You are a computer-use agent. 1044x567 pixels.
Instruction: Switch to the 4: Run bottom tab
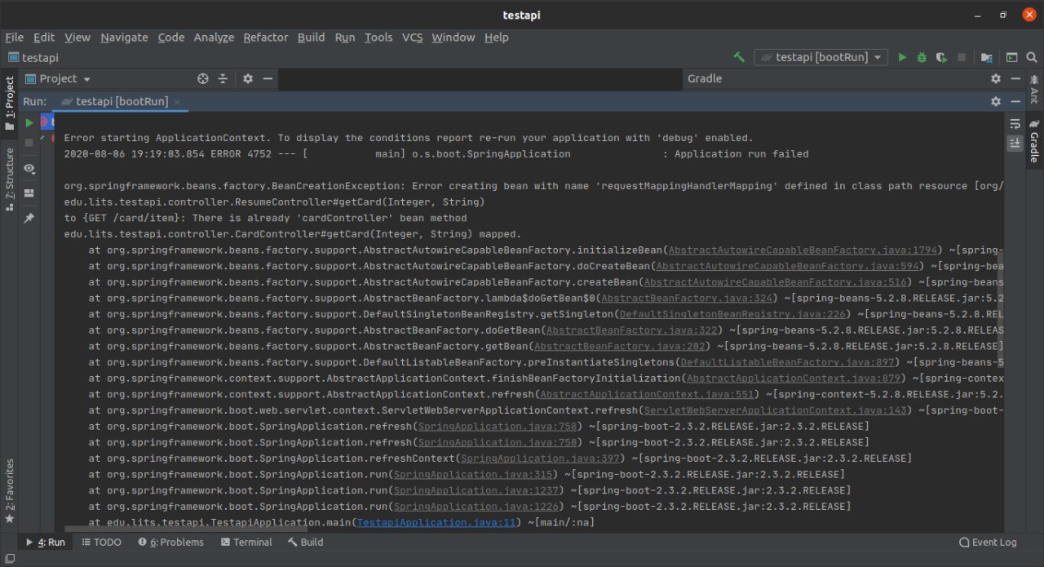(46, 542)
